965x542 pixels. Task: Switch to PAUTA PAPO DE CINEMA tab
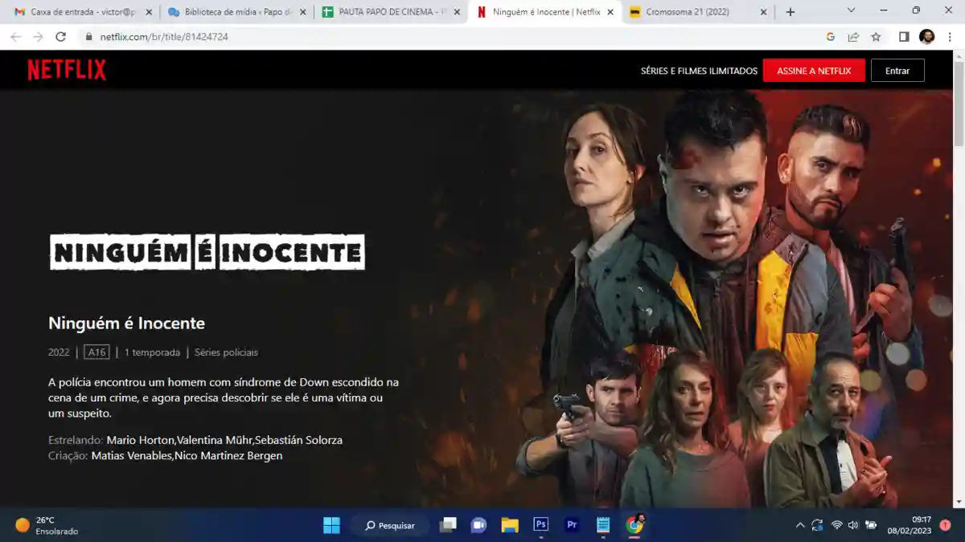click(390, 12)
